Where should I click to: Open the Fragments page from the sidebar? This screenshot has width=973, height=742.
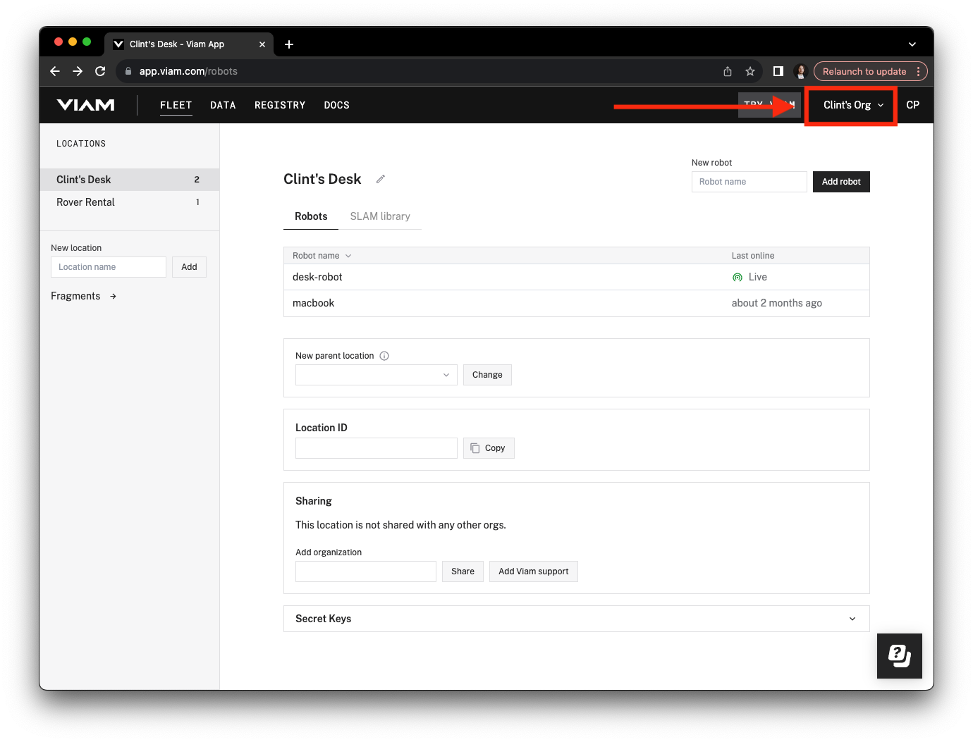click(x=75, y=295)
